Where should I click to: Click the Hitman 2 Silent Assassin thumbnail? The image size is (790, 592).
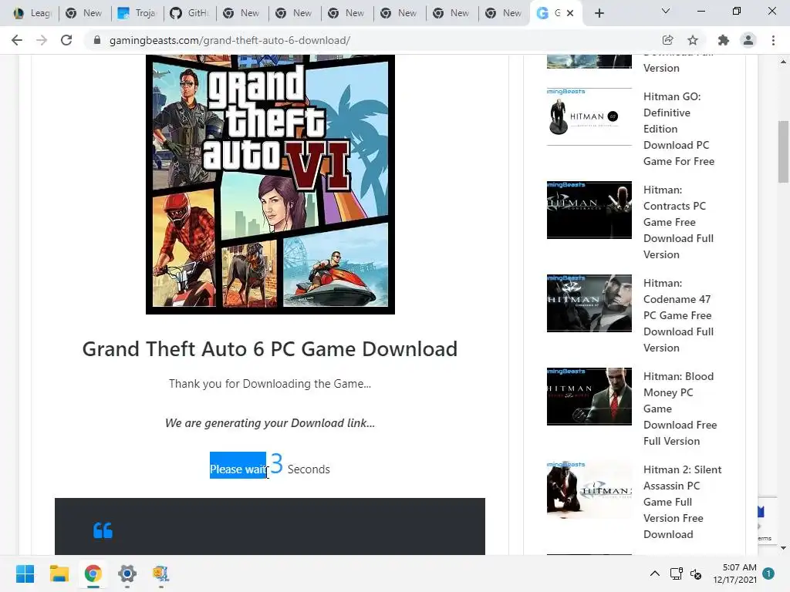(589, 489)
